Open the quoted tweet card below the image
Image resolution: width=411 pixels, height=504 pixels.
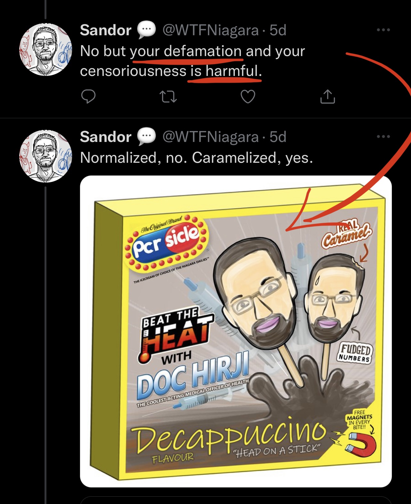click(235, 500)
